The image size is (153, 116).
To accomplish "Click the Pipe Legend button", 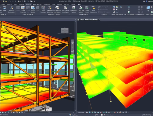I will 103,9.
